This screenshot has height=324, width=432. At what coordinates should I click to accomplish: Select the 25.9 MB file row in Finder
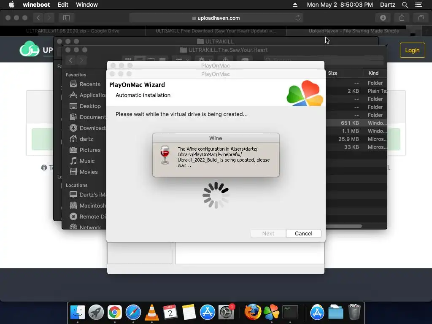[356, 139]
